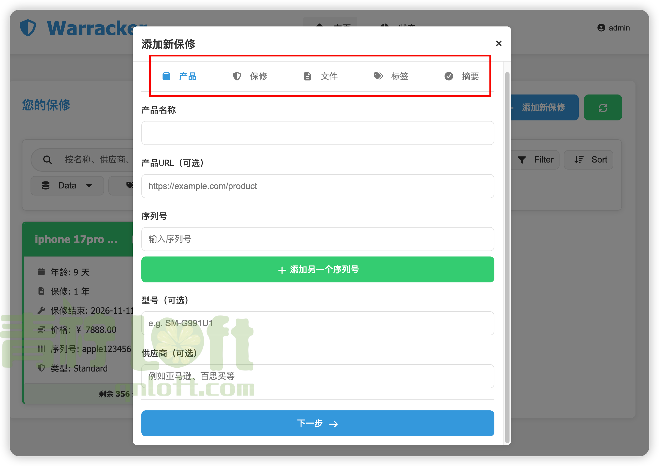Click the 摘要 checkmark step icon
This screenshot has height=466, width=659.
(448, 76)
